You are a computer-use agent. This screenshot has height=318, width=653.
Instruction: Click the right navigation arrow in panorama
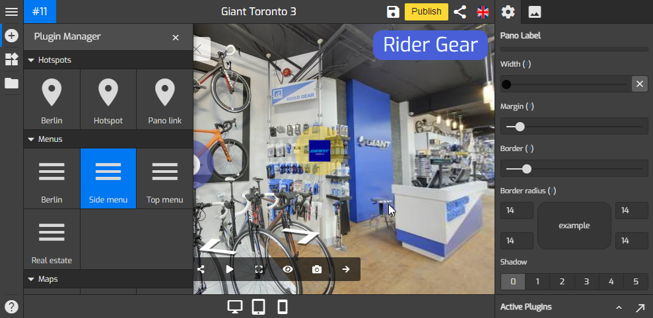301,236
